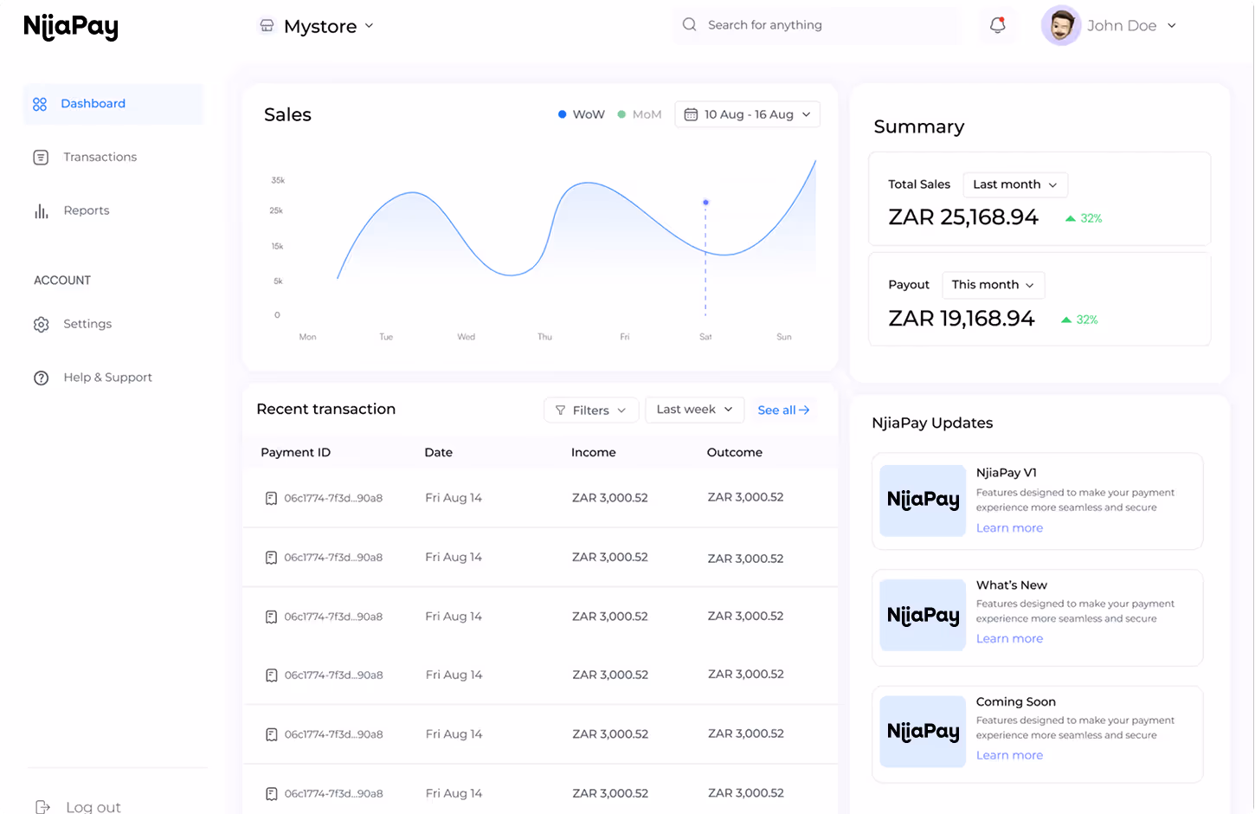Open the Total Sales Last month dropdown
Viewport: 1255px width, 814px height.
coord(1014,184)
